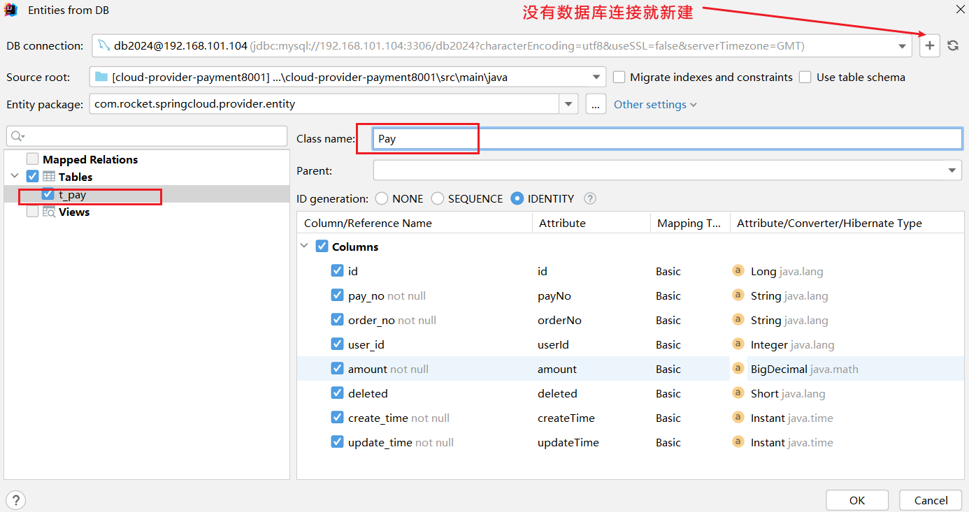969x512 pixels.
Task: Click the Tables grid icon
Action: 49,177
